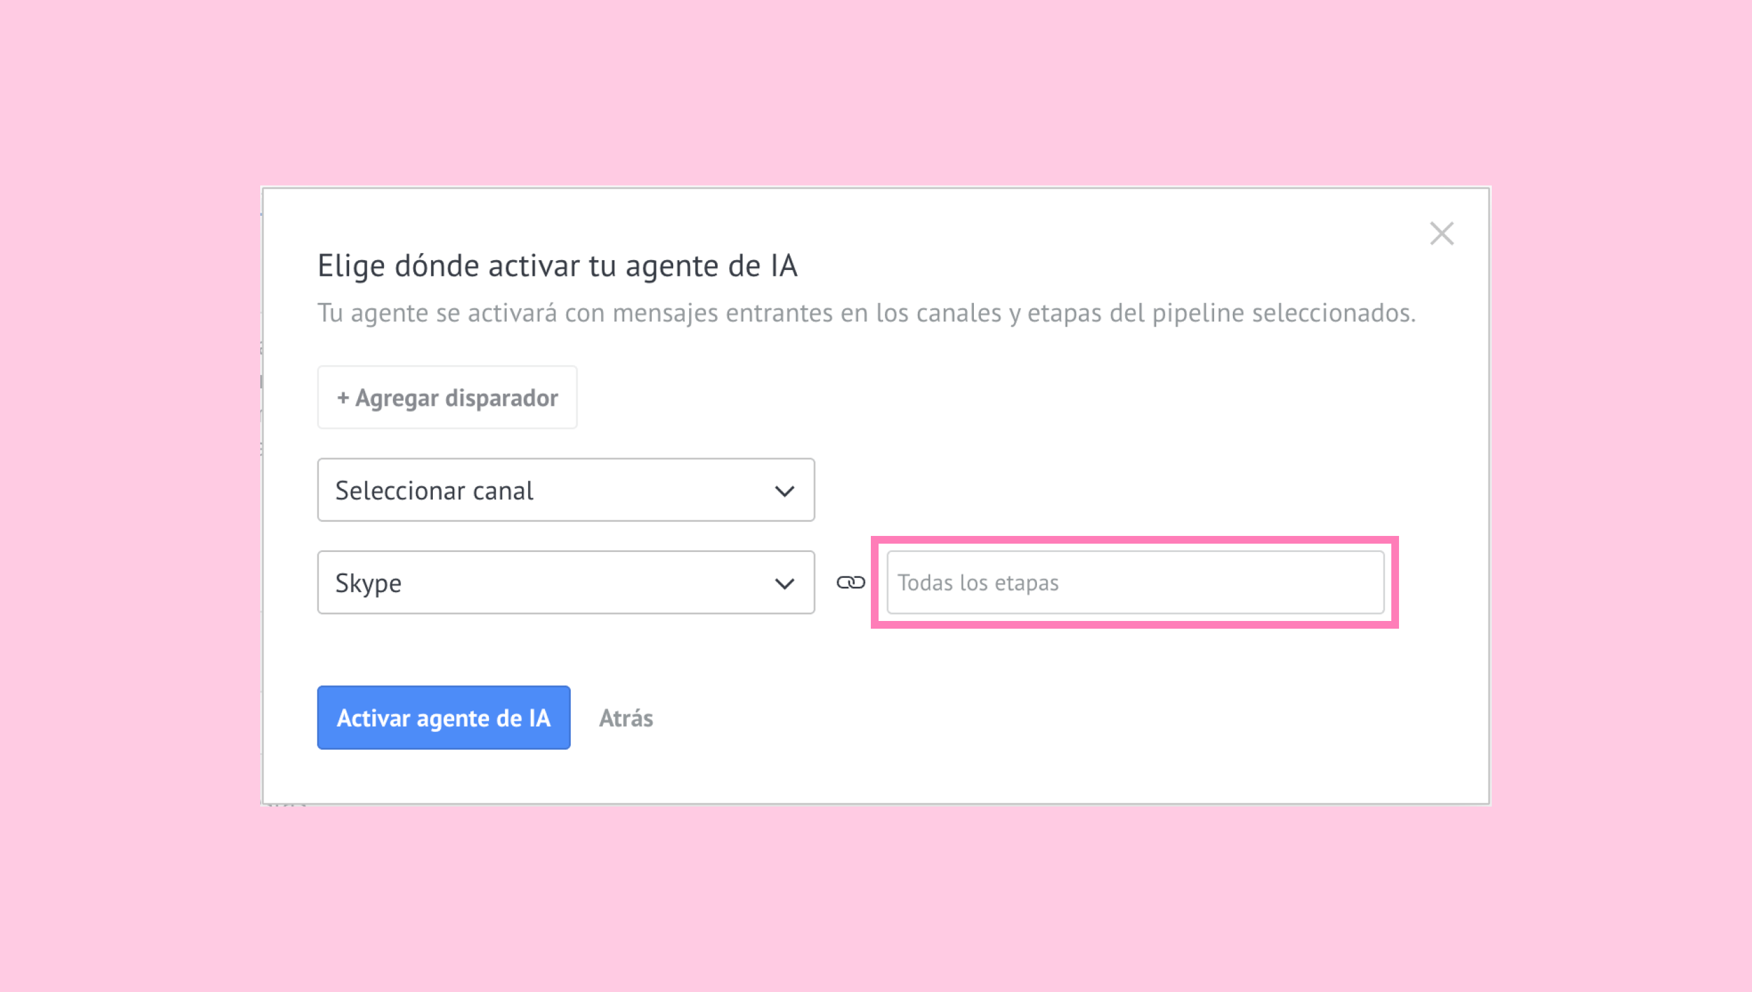Click the heading "Elige dónde activar tu agente de IA"

pyautogui.click(x=557, y=265)
